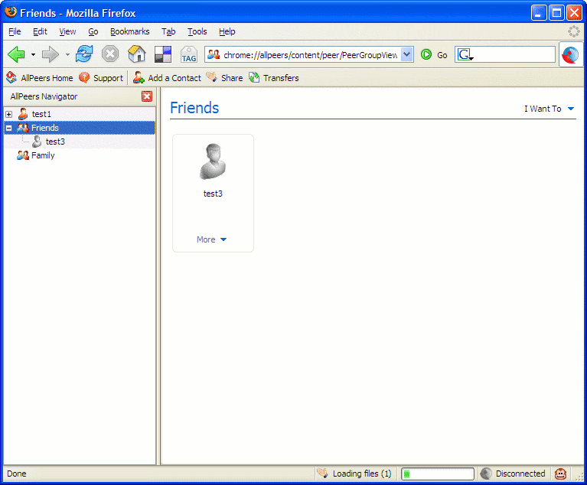Click the AllPeers Home link text
The width and height of the screenshot is (587, 485).
(47, 78)
